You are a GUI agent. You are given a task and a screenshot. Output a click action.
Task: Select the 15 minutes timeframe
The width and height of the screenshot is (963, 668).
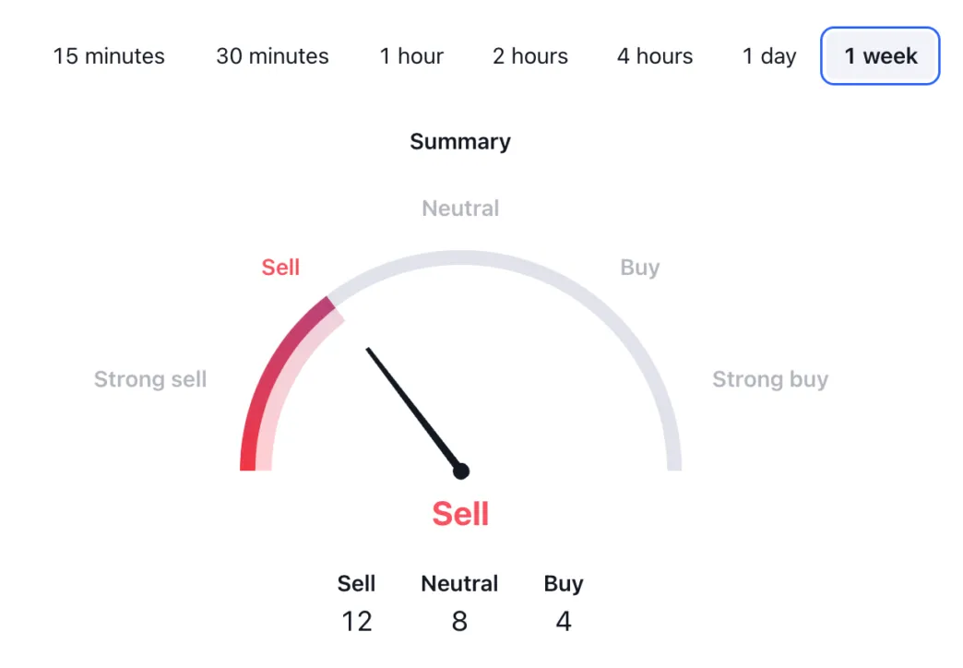108,56
